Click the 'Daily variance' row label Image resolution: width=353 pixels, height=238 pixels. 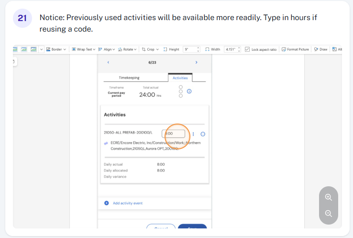[115, 177]
